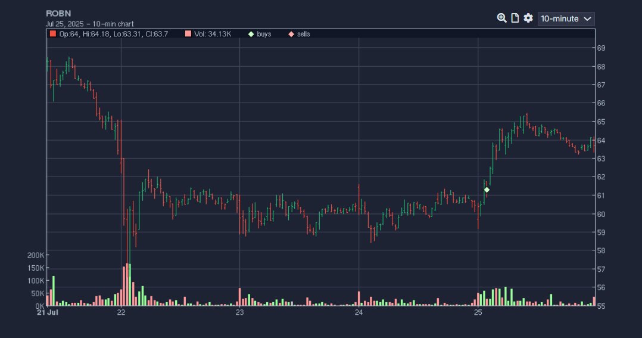Screen dimensions: 642x338
Task: Click the 150K volume axis label
Action: tap(36, 268)
